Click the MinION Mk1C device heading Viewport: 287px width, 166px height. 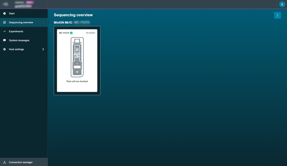pos(63,22)
